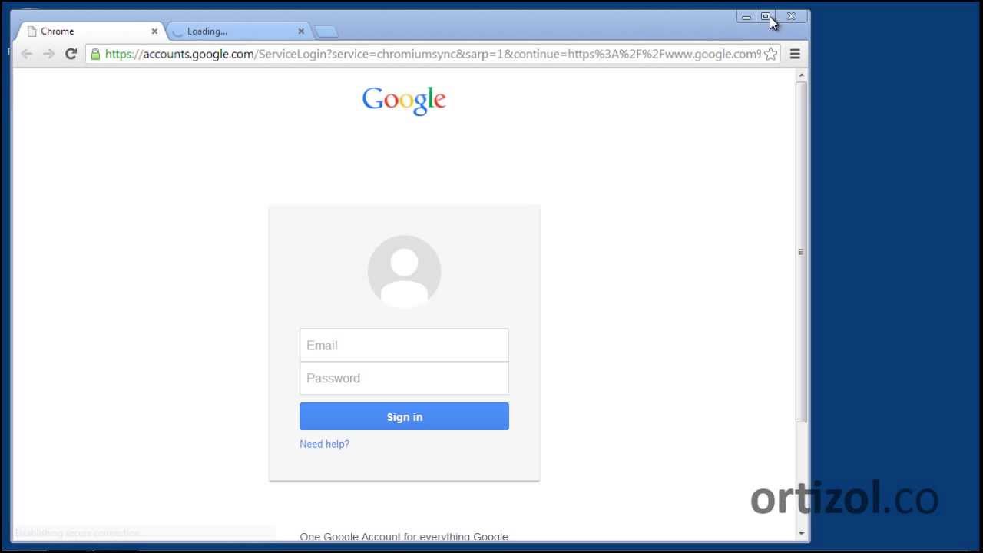This screenshot has height=553, width=983.
Task: Reload the page with the refresh icon
Action: point(71,54)
